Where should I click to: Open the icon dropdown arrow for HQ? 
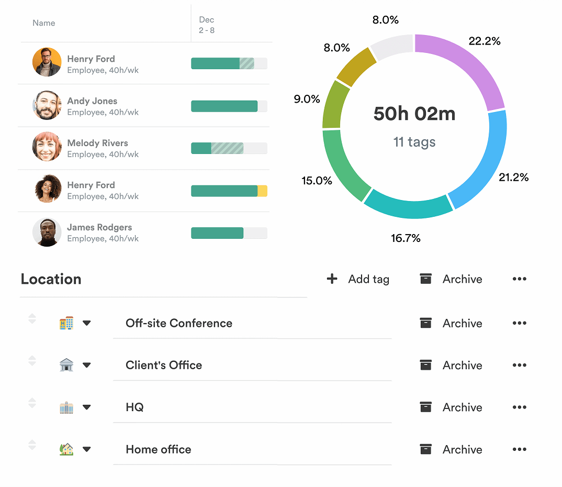coord(87,407)
